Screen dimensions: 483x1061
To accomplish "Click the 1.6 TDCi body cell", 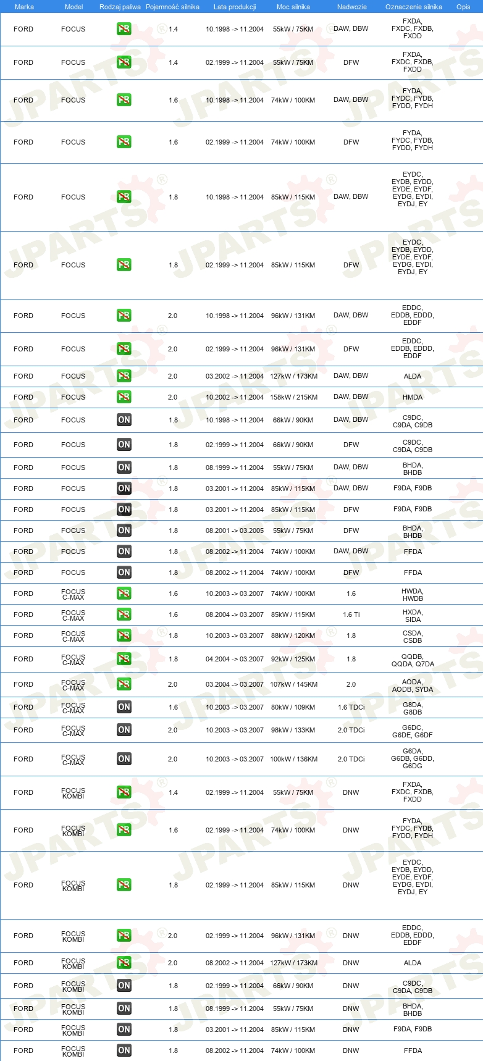I will (x=351, y=707).
